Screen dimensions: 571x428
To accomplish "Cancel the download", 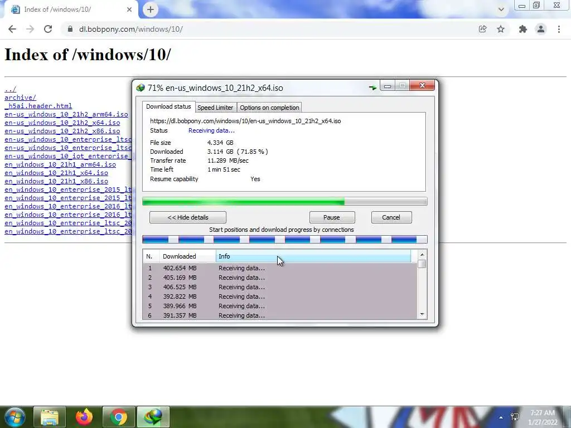I will click(391, 217).
